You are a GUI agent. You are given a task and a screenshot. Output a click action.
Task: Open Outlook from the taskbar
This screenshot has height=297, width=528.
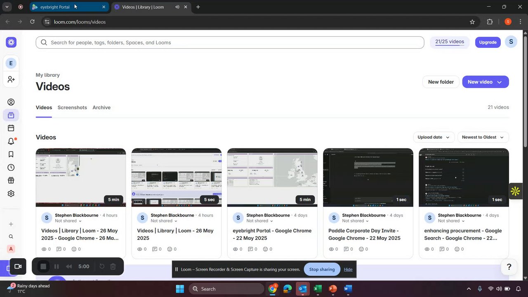[x=303, y=289]
